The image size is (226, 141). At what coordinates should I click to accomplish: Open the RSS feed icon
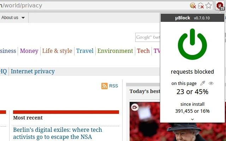click(105, 86)
